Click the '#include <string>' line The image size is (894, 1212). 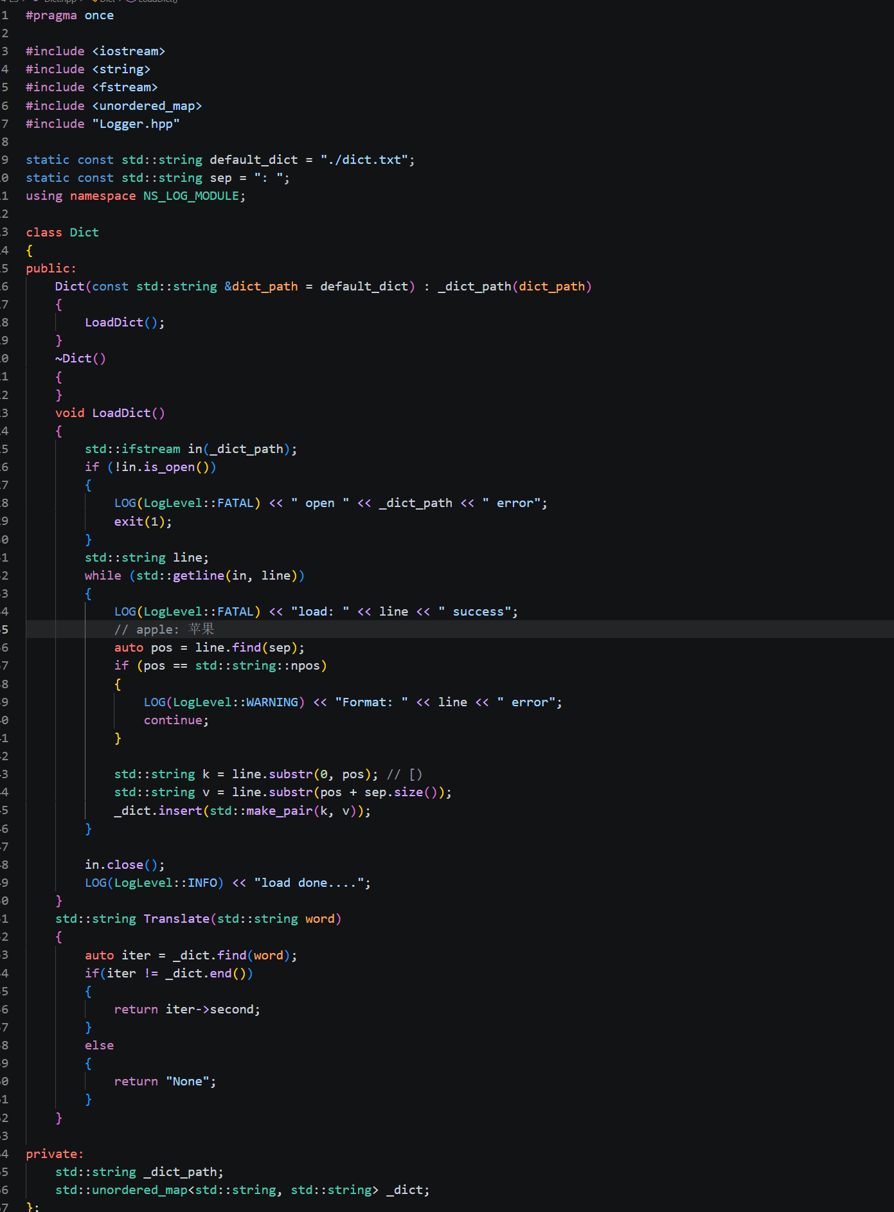(x=88, y=69)
